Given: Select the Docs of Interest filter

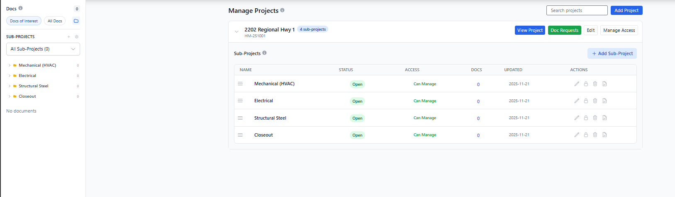Looking at the screenshot, I should coord(24,21).
